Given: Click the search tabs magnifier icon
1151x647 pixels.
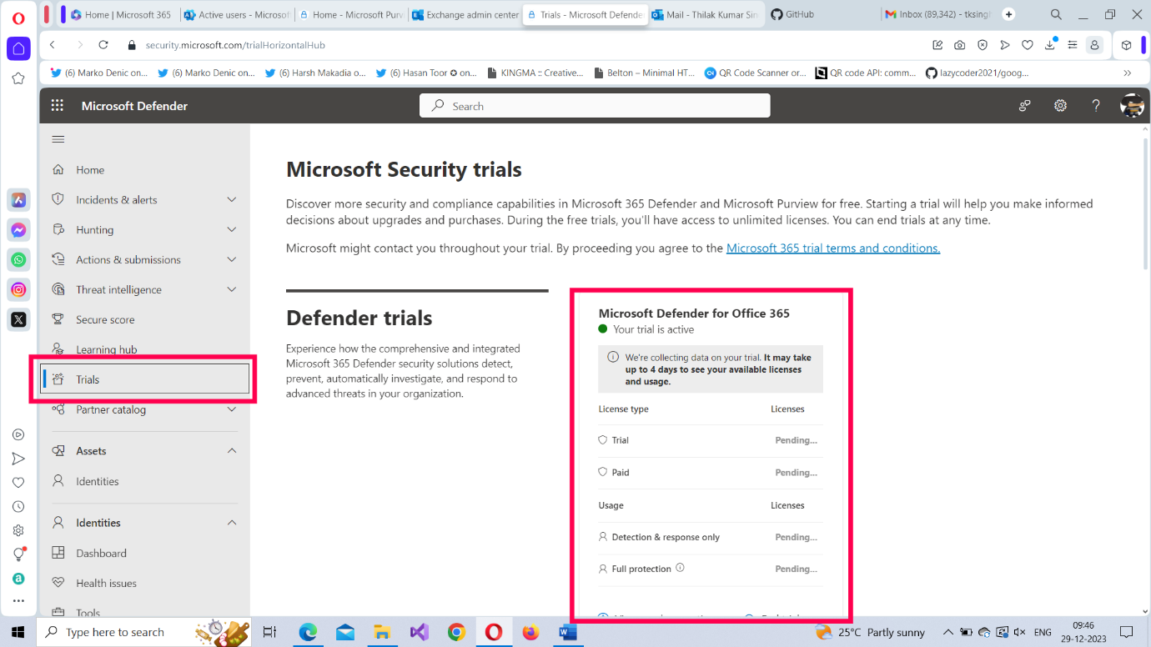Looking at the screenshot, I should [x=1056, y=15].
